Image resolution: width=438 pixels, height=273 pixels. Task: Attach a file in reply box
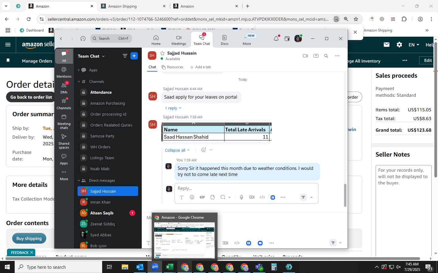pyautogui.click(x=213, y=197)
